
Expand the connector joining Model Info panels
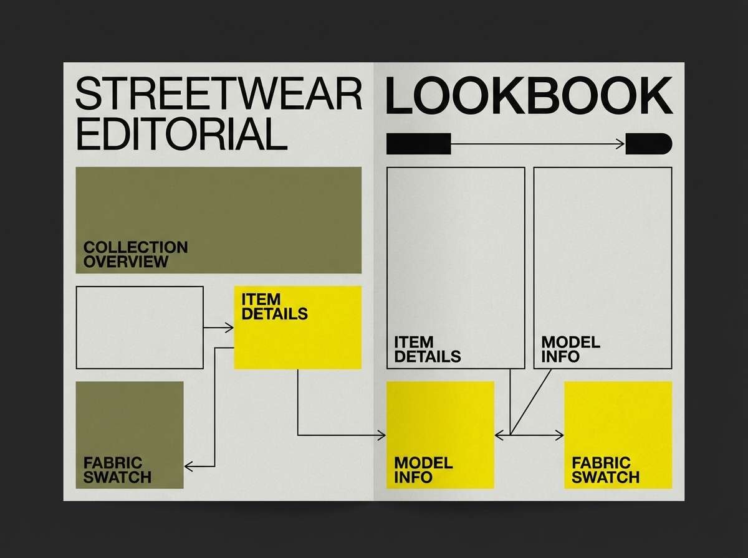click(x=529, y=434)
